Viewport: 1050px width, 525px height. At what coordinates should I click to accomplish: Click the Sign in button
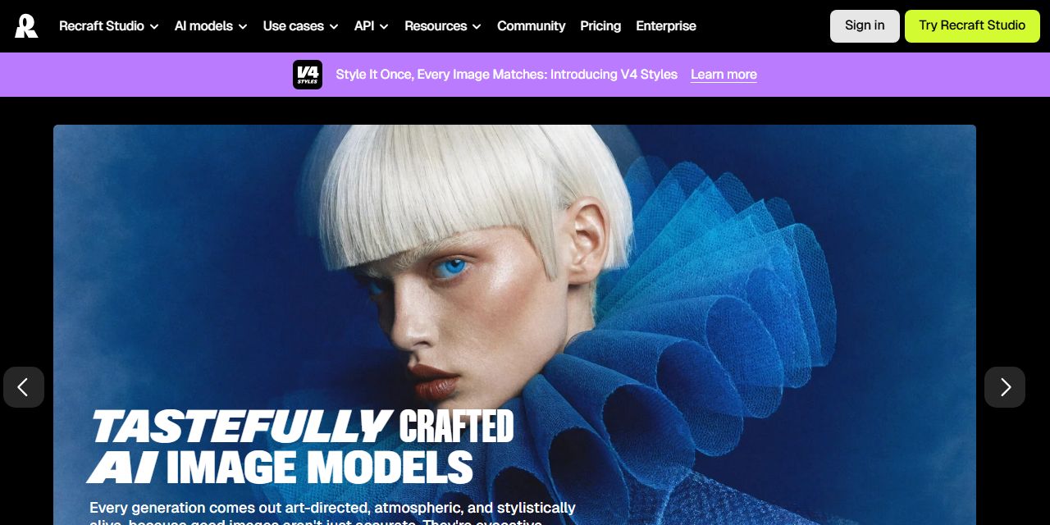(x=865, y=26)
